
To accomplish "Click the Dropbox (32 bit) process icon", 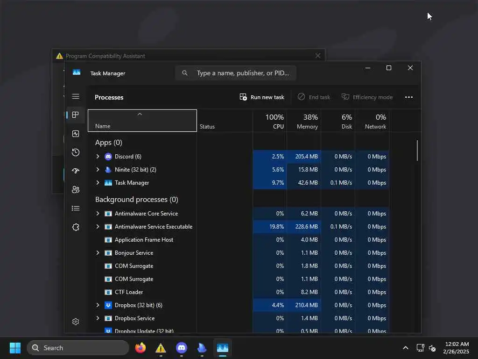I will pos(108,305).
